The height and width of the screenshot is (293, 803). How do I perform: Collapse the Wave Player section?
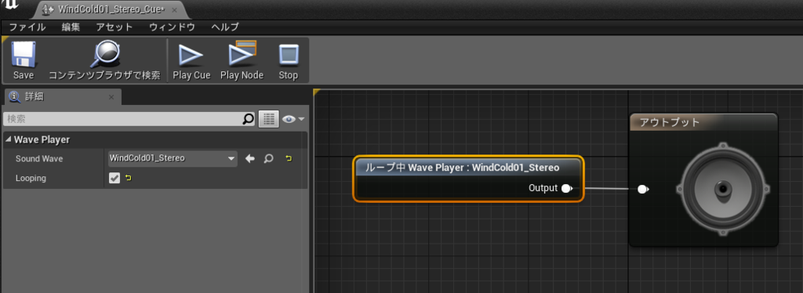9,139
